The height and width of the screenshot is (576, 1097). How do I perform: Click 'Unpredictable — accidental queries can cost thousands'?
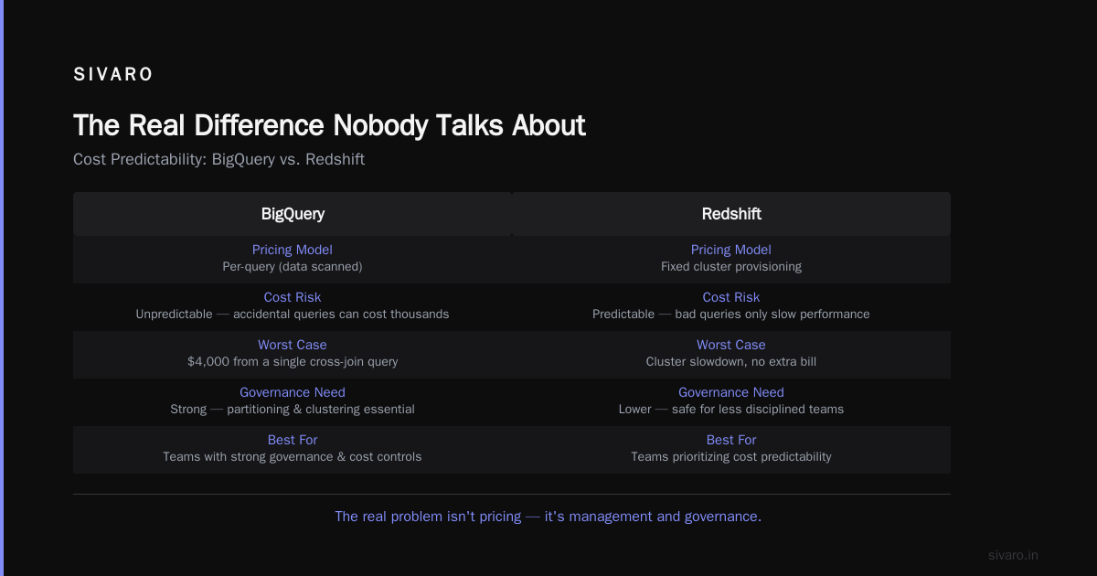click(x=293, y=315)
